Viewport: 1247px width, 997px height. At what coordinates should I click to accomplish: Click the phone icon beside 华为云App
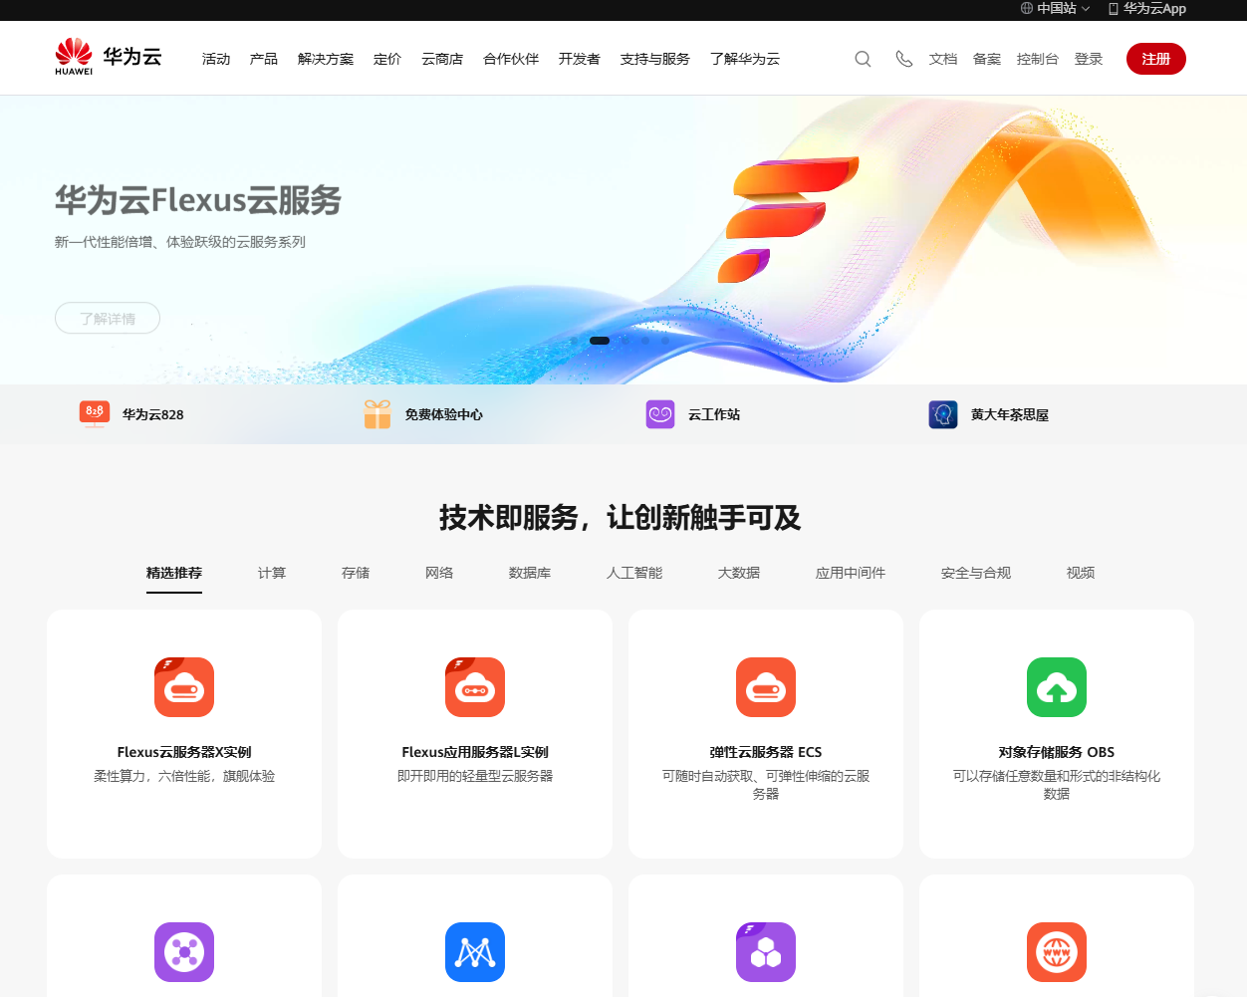pyautogui.click(x=1114, y=8)
